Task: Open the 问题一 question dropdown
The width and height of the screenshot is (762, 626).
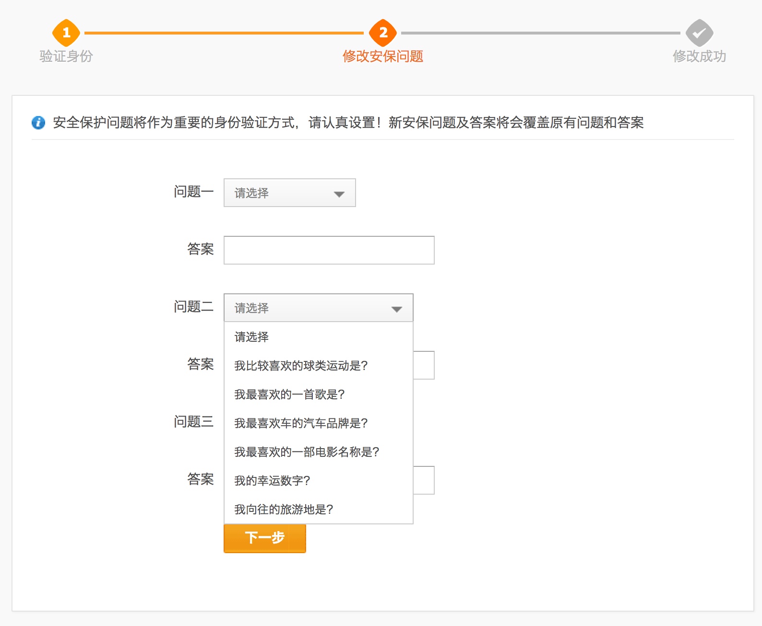Action: [289, 193]
